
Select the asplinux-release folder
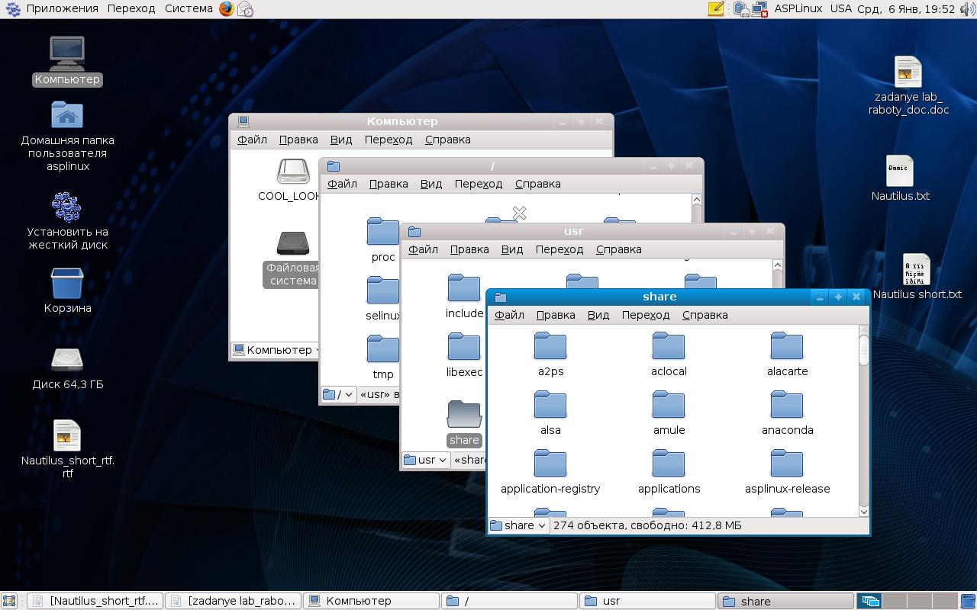(x=787, y=472)
